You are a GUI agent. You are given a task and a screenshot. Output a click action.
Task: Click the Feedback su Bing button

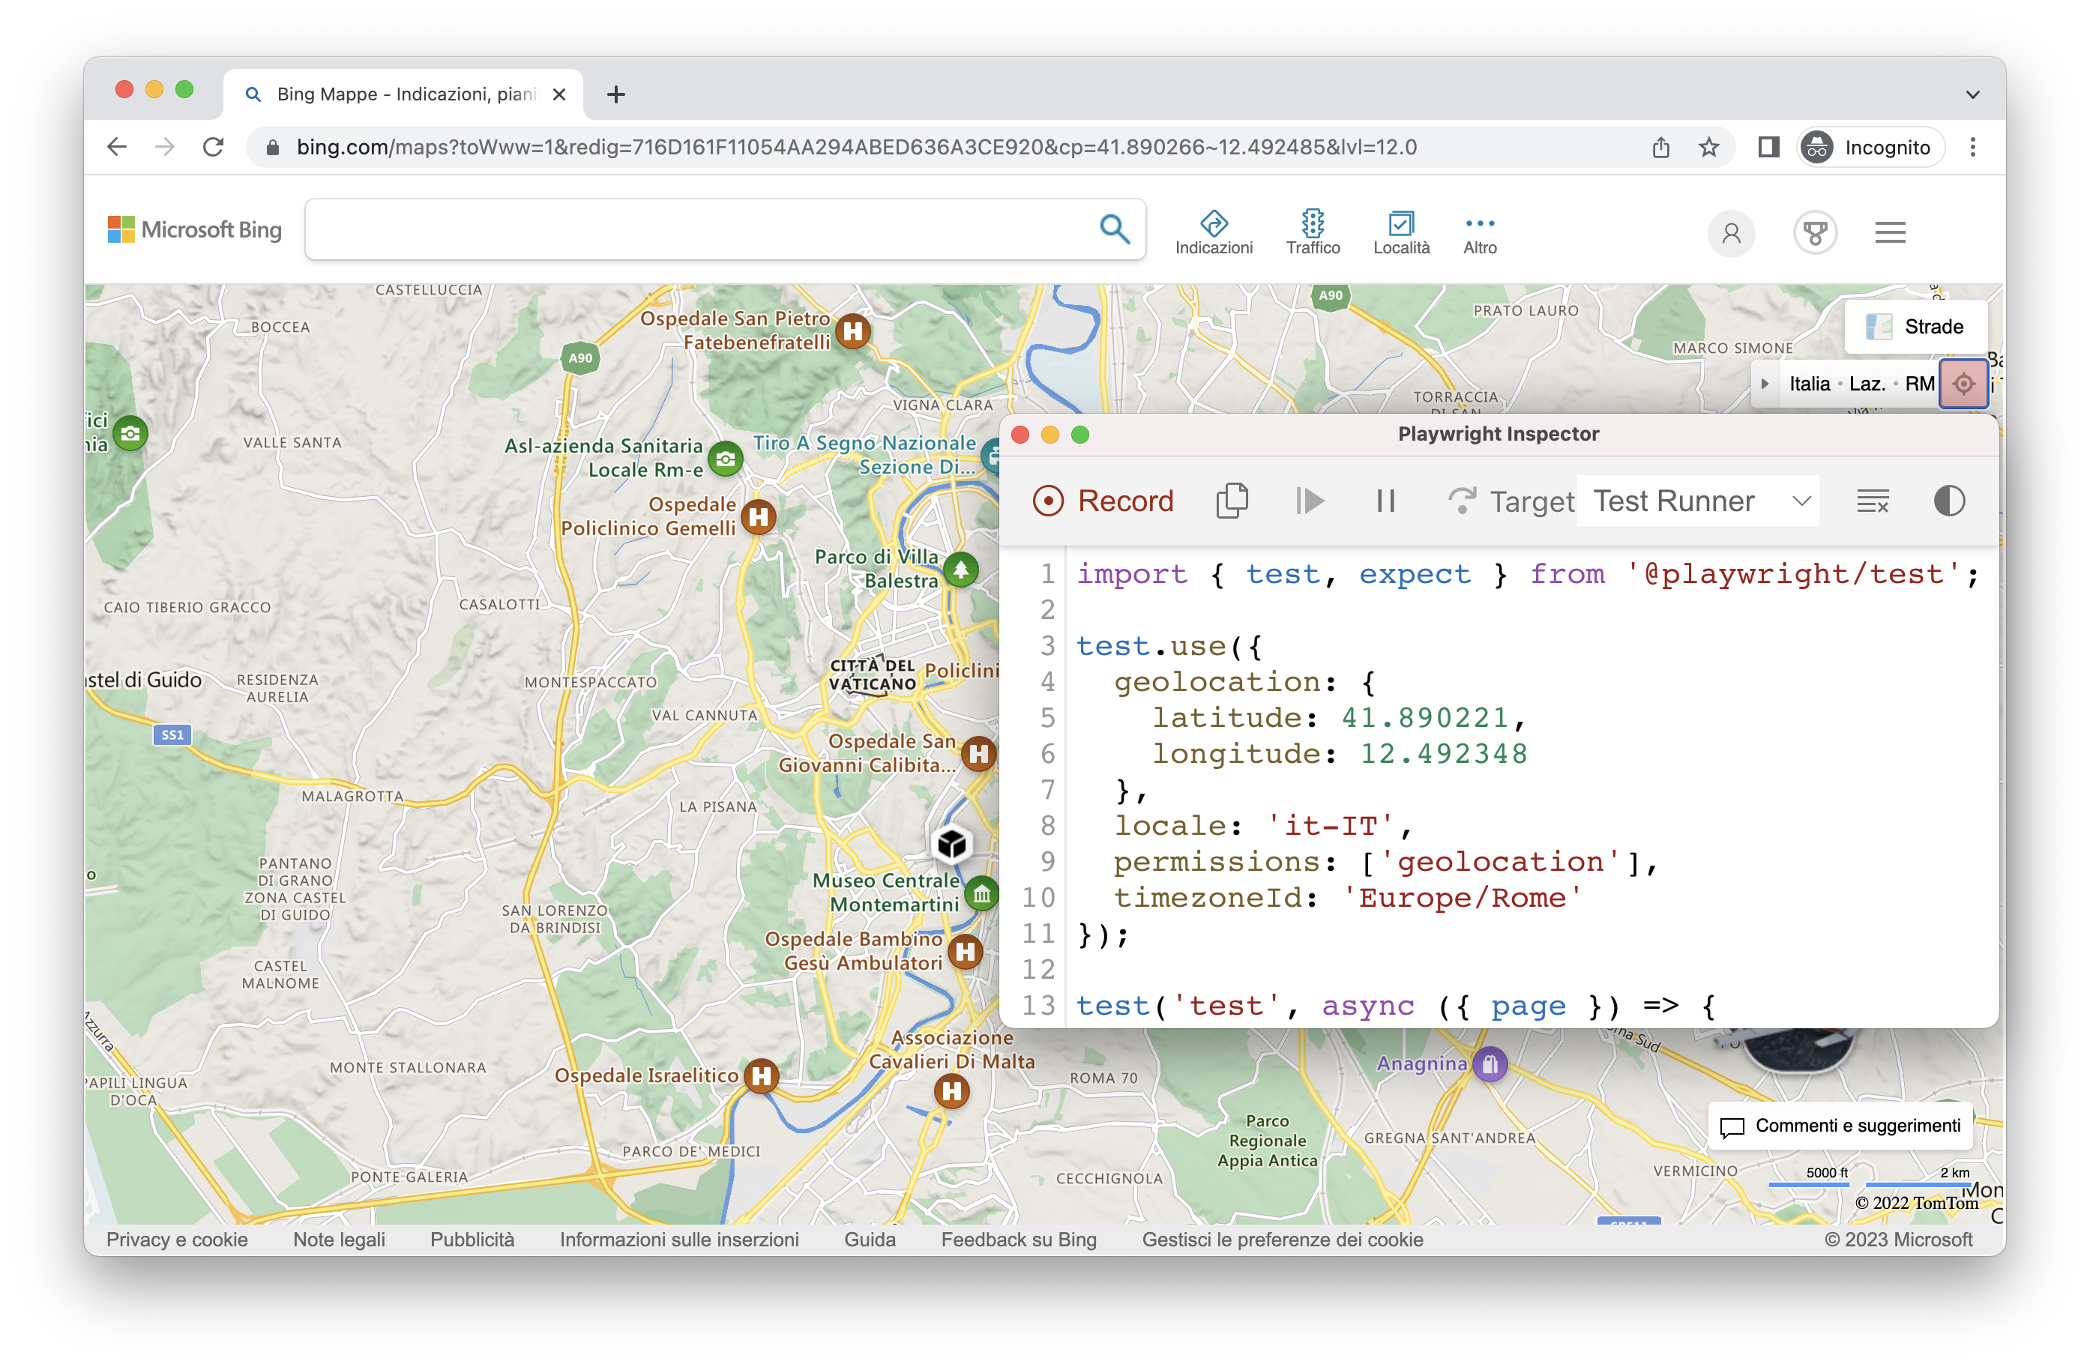pos(1019,1239)
